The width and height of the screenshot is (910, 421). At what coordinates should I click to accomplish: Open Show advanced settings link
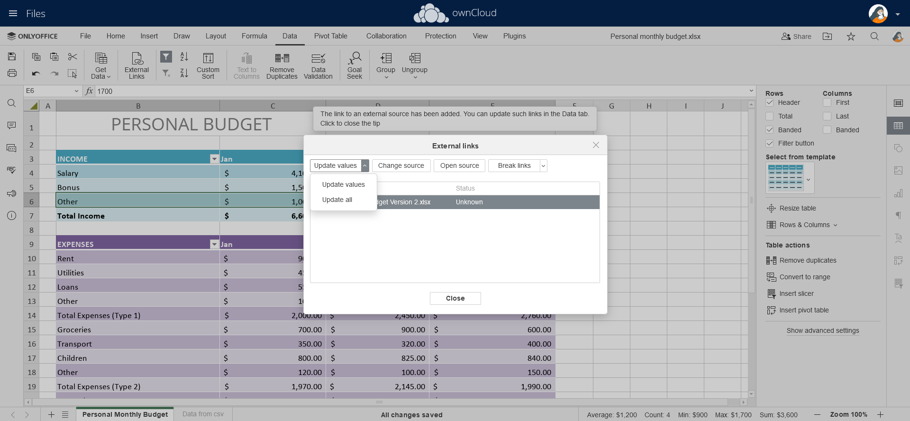[823, 330]
